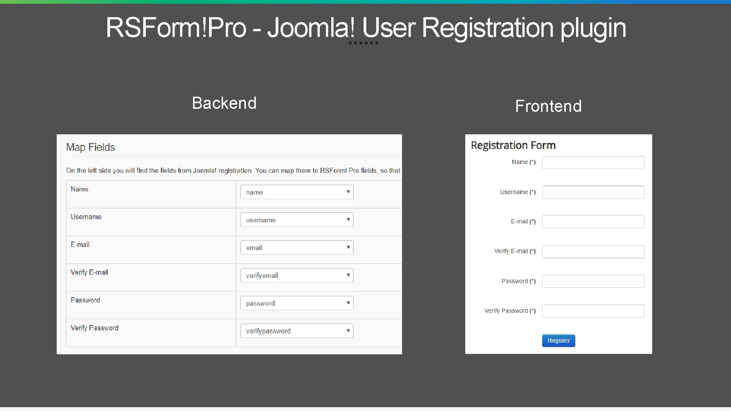731x411 pixels.
Task: Select the Verify Password input field
Action: (x=593, y=311)
